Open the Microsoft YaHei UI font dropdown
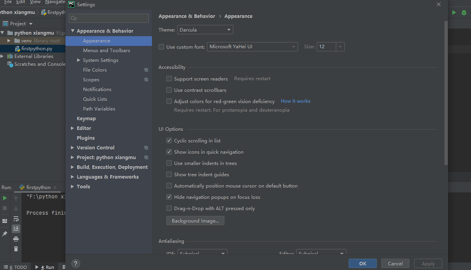 [x=252, y=47]
